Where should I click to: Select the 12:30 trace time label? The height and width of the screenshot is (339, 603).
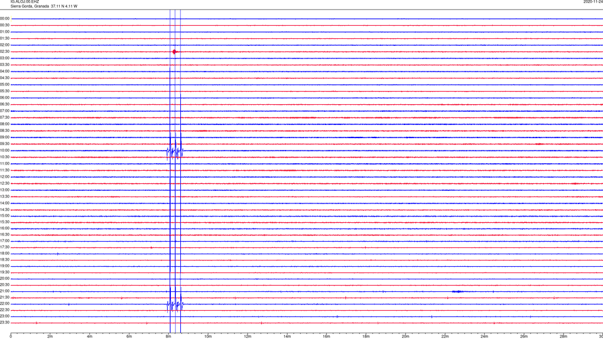tap(4, 183)
